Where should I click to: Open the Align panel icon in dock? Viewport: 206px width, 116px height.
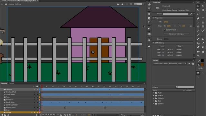[x=149, y=14]
